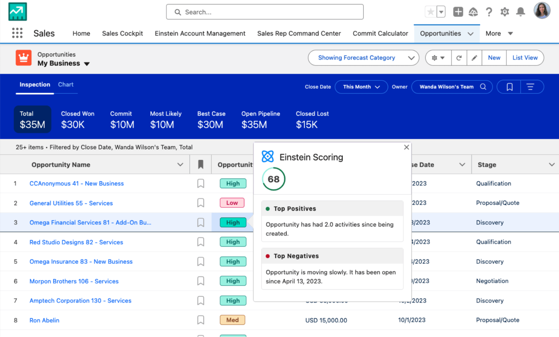Open the Showing Forecast Category dropdown
Screen dimensions: 559x337
(364, 58)
